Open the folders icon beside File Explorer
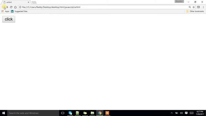This screenshot has width=206, height=116. [x=85, y=113]
